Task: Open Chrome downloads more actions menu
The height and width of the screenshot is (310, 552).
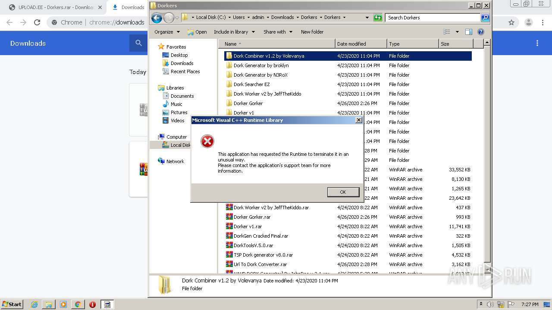Action: point(537,43)
